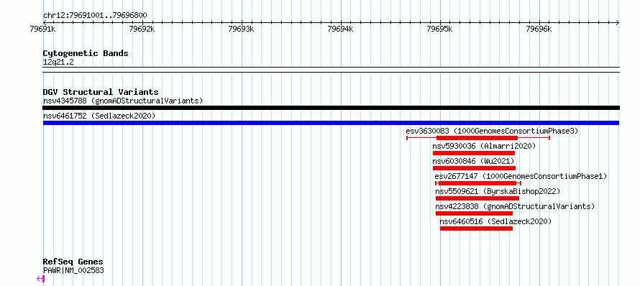Image resolution: width=640 pixels, height=286 pixels.
Task: Click the 79693k ruler tick label
Action: tap(241, 29)
